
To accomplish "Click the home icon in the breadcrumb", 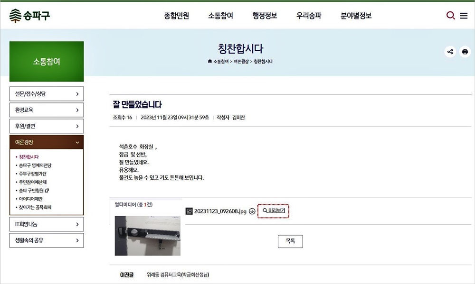I will tap(209, 61).
